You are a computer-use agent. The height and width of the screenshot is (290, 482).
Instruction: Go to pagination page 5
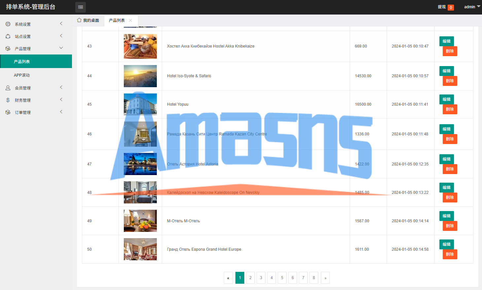click(x=282, y=278)
